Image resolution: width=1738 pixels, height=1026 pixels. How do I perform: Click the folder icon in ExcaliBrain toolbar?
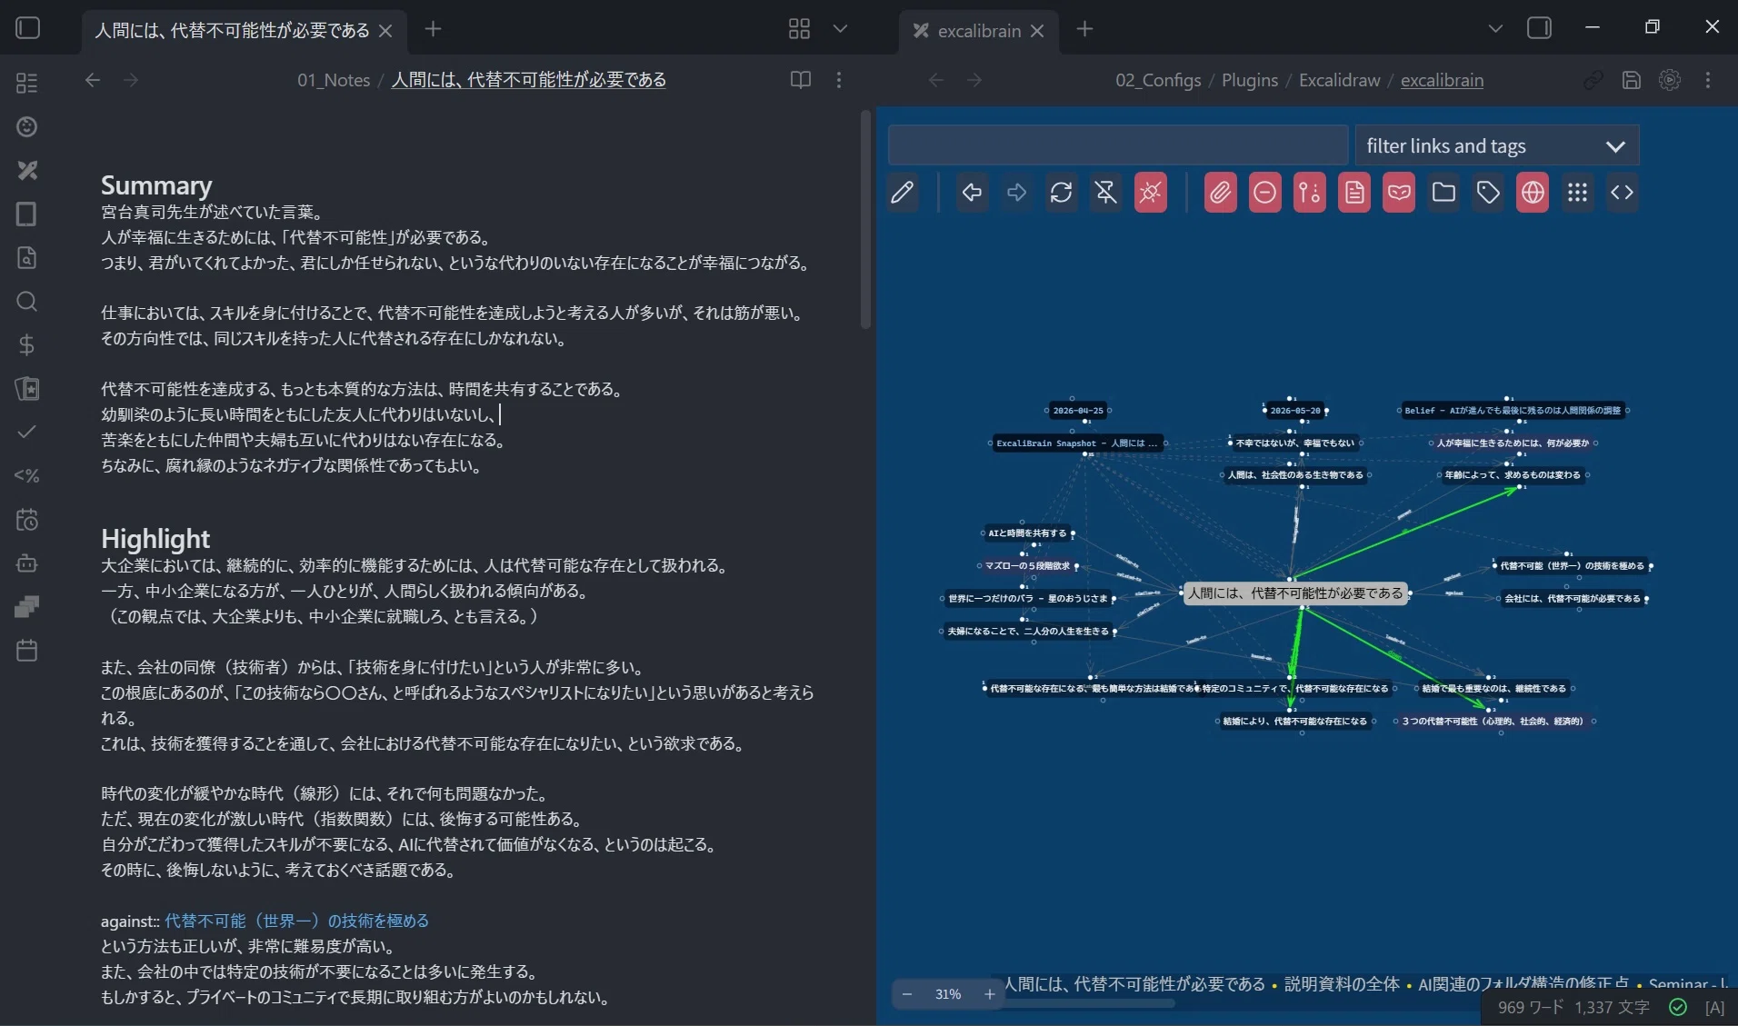(x=1443, y=193)
